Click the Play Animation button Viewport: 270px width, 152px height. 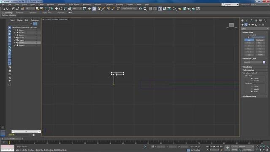pyautogui.click(x=214, y=147)
